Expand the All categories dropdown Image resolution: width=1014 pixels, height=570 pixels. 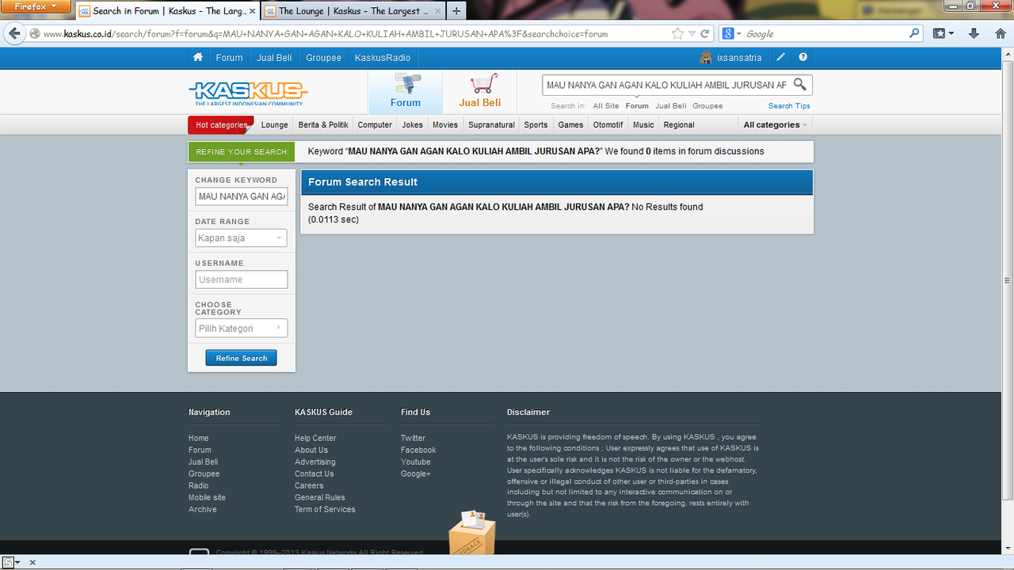point(776,124)
